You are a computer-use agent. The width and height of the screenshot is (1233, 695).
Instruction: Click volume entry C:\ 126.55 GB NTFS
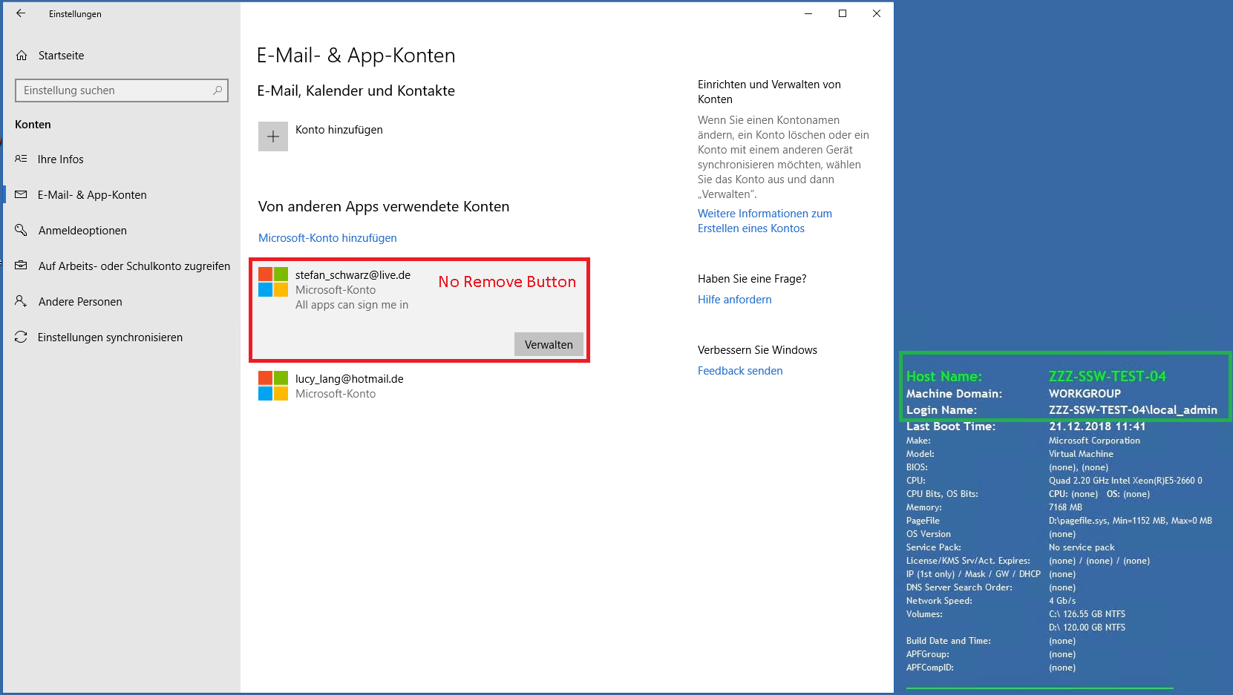[1087, 614]
